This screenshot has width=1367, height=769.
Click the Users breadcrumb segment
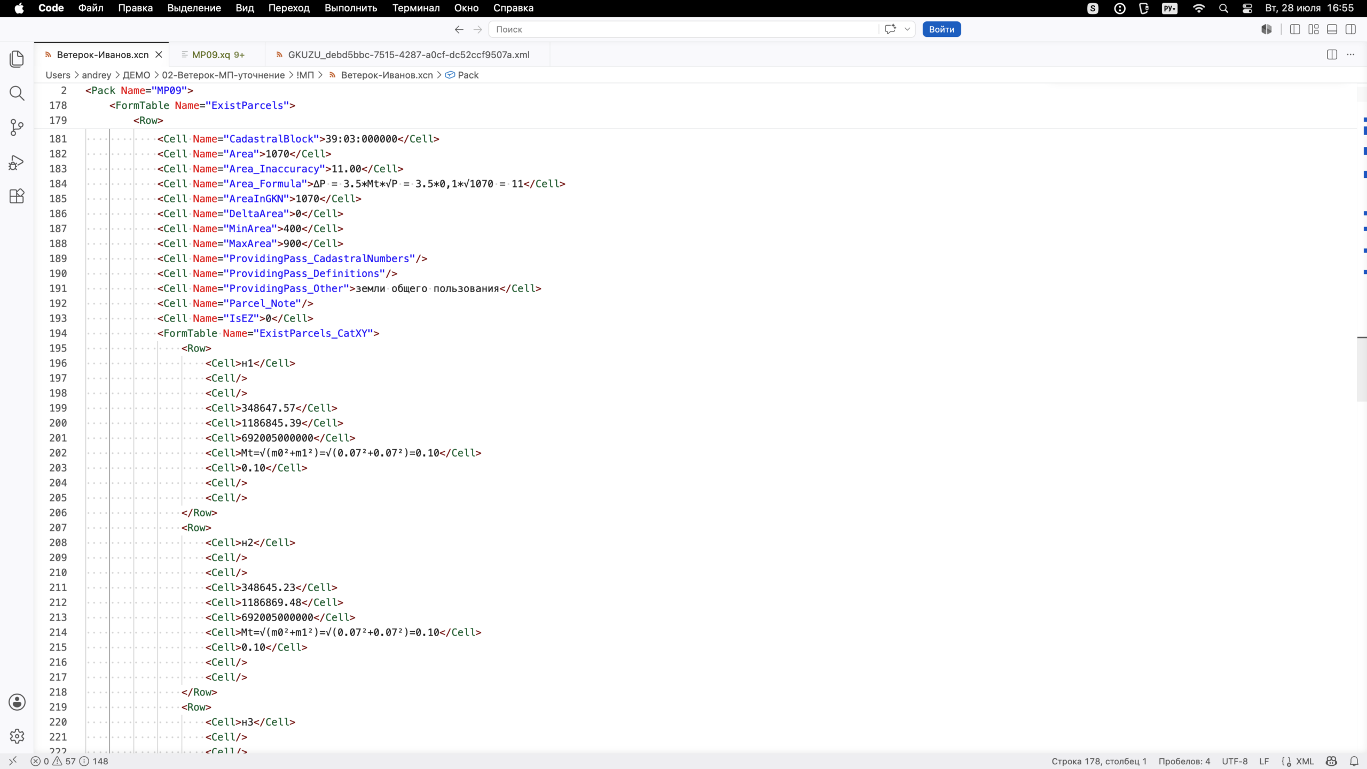pyautogui.click(x=58, y=75)
